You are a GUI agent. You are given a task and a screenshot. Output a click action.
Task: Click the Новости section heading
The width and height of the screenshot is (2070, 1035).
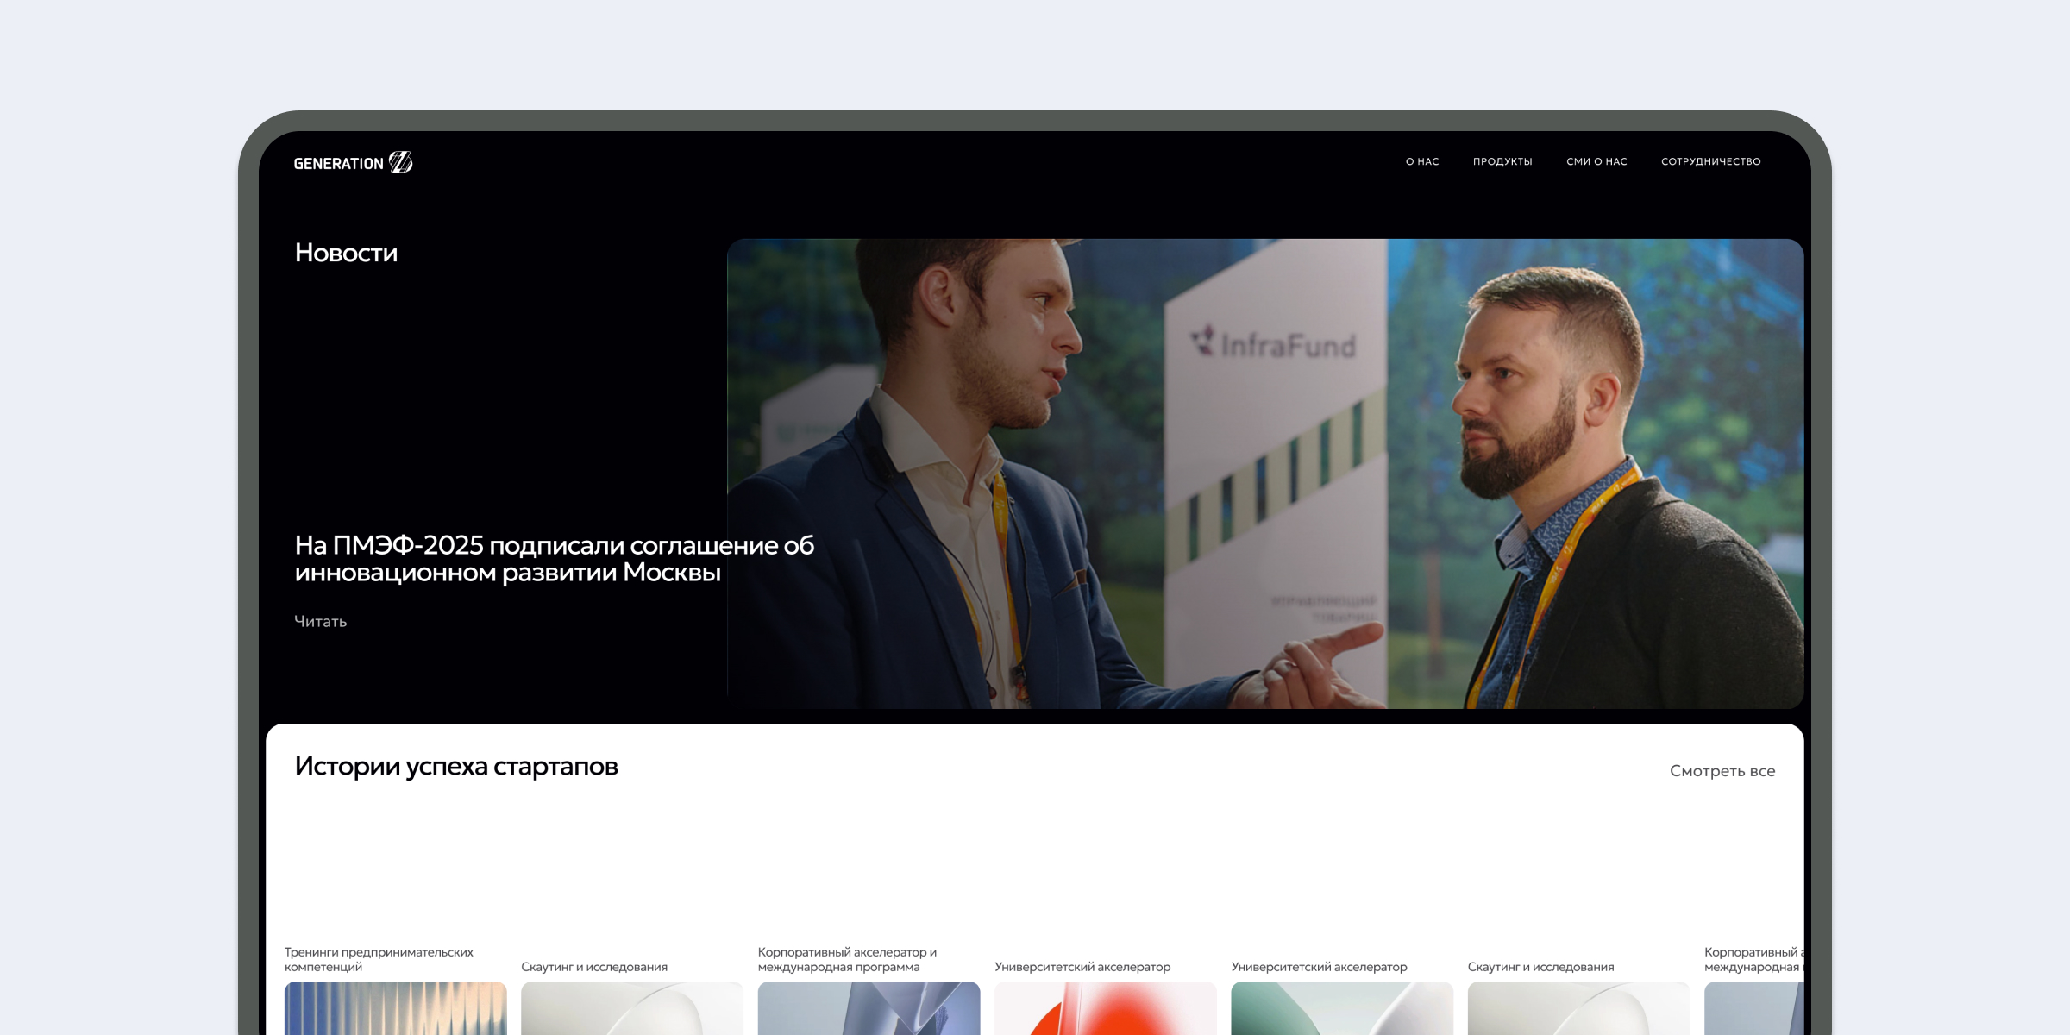pyautogui.click(x=346, y=253)
